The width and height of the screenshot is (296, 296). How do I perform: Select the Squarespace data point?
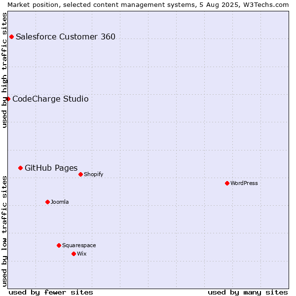pos(59,245)
